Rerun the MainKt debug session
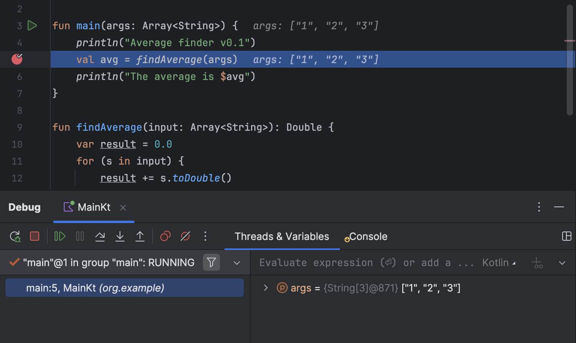This screenshot has height=343, width=576. coord(15,236)
